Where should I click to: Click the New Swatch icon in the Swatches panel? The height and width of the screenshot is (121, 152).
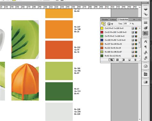pos(129,60)
